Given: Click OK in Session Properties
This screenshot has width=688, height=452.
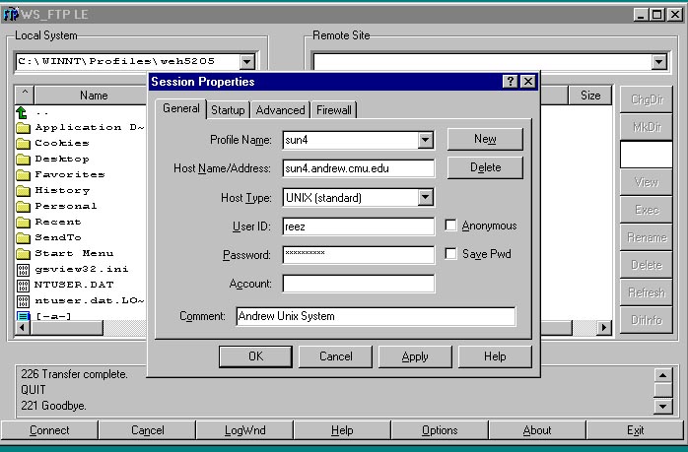Looking at the screenshot, I should coord(255,356).
